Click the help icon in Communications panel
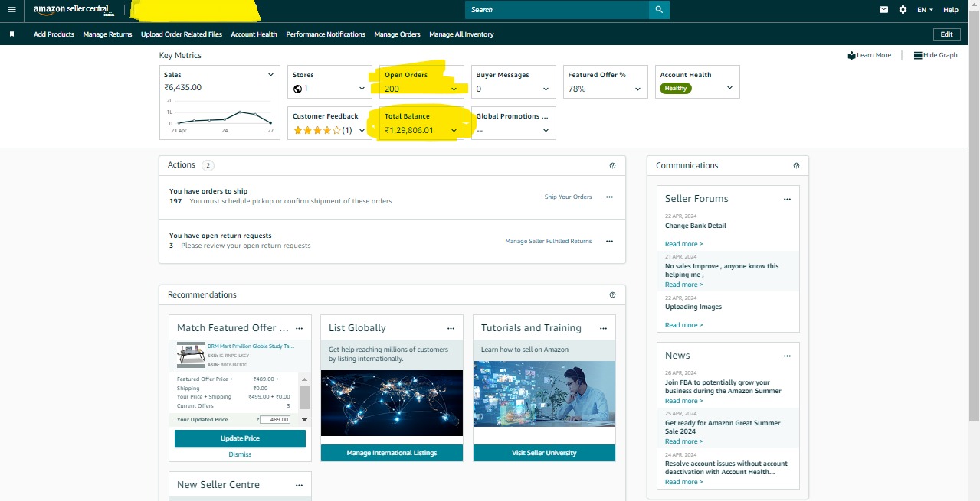The image size is (980, 501). tap(796, 166)
